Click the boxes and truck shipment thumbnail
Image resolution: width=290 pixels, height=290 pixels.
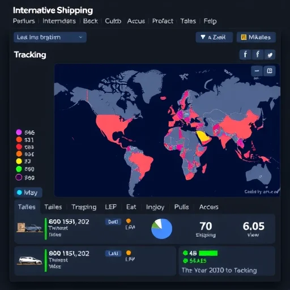point(29,228)
